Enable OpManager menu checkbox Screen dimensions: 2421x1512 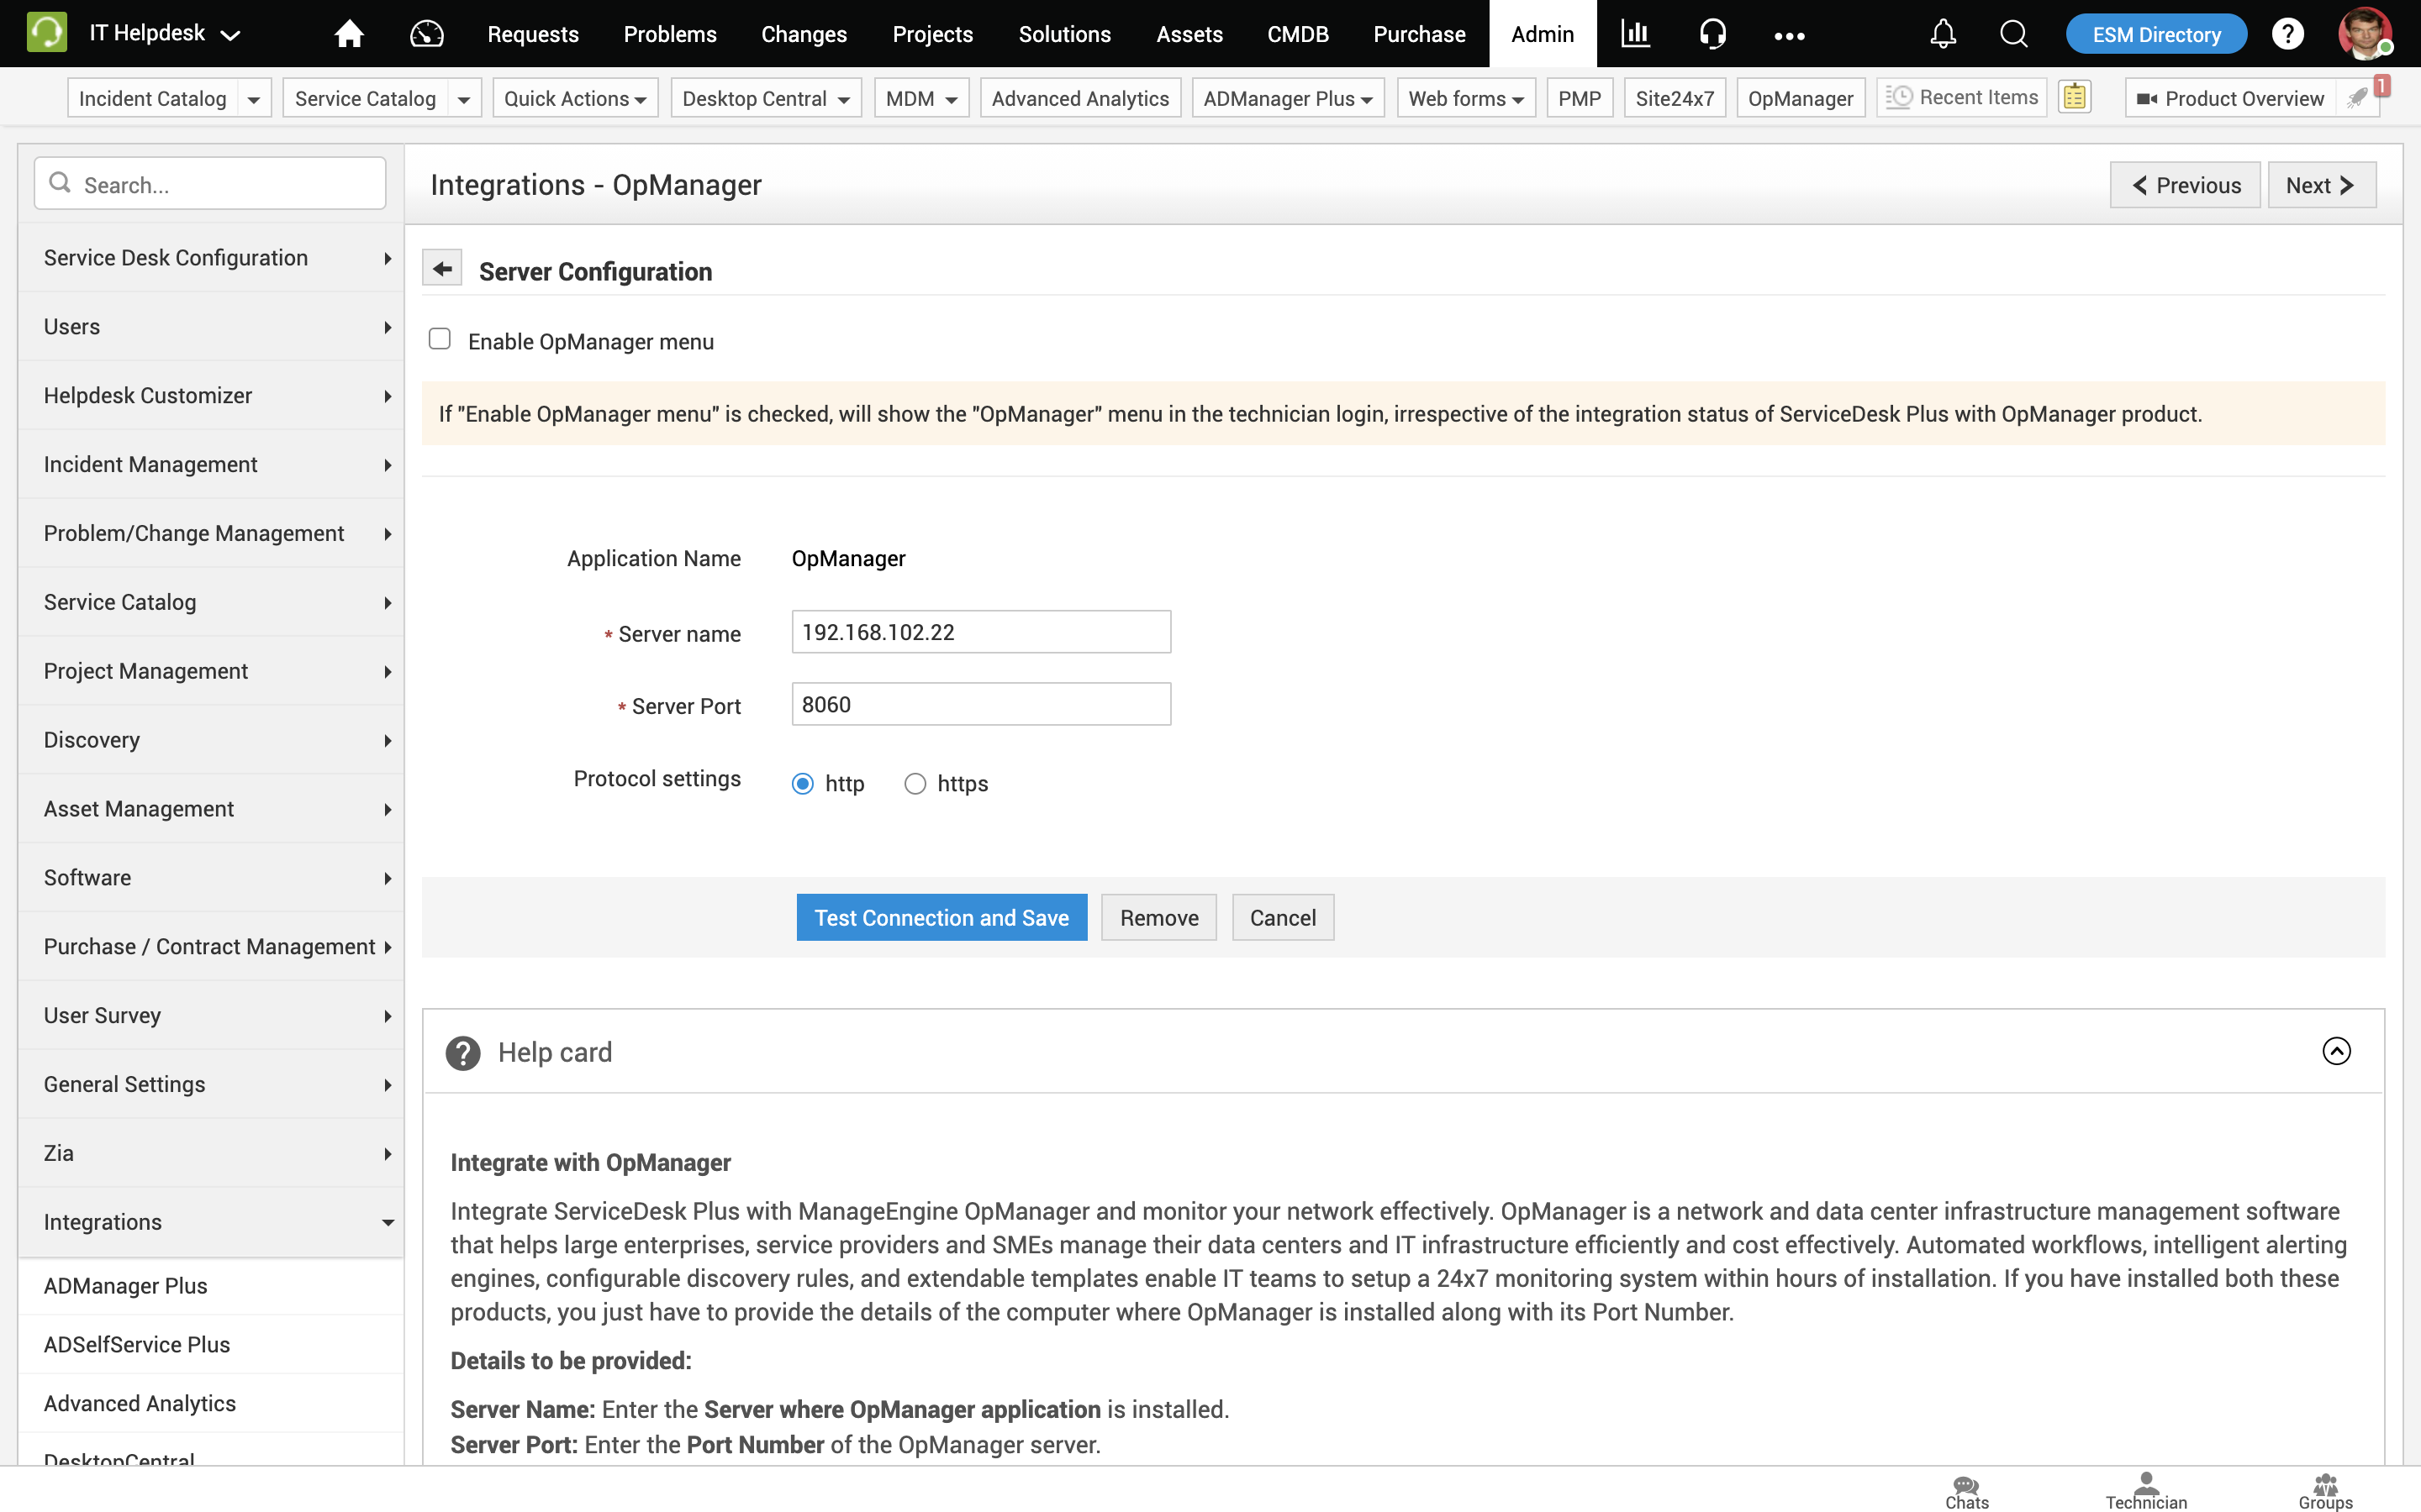pos(439,339)
